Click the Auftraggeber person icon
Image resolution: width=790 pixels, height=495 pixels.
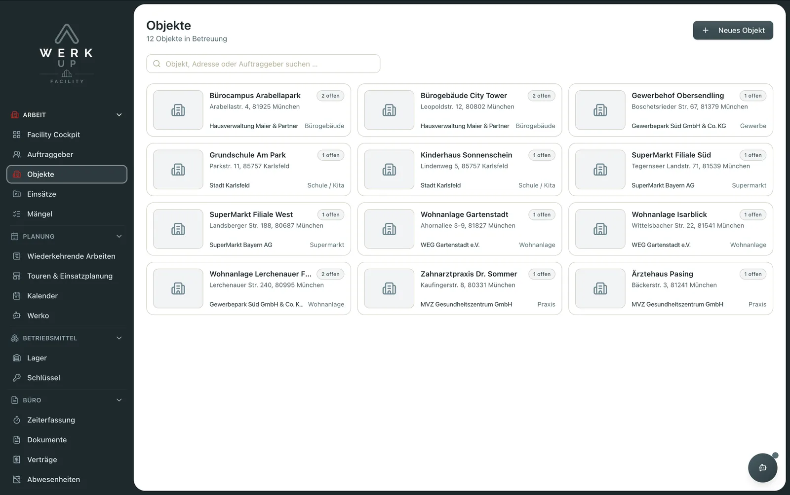[x=17, y=154]
